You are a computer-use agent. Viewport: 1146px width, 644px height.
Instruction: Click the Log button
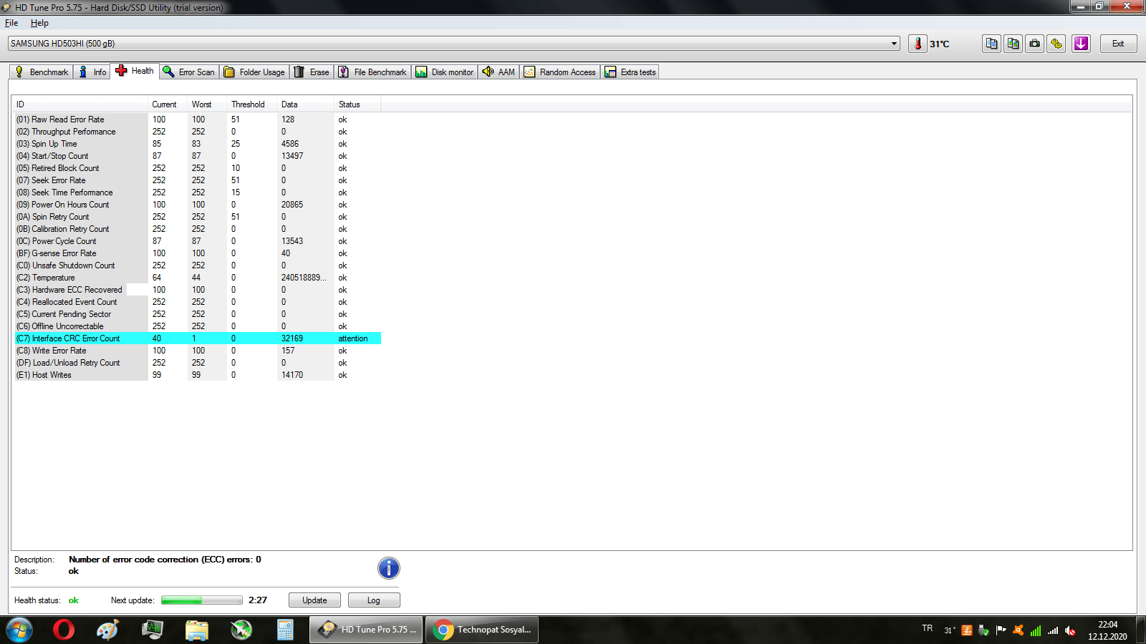pos(374,600)
